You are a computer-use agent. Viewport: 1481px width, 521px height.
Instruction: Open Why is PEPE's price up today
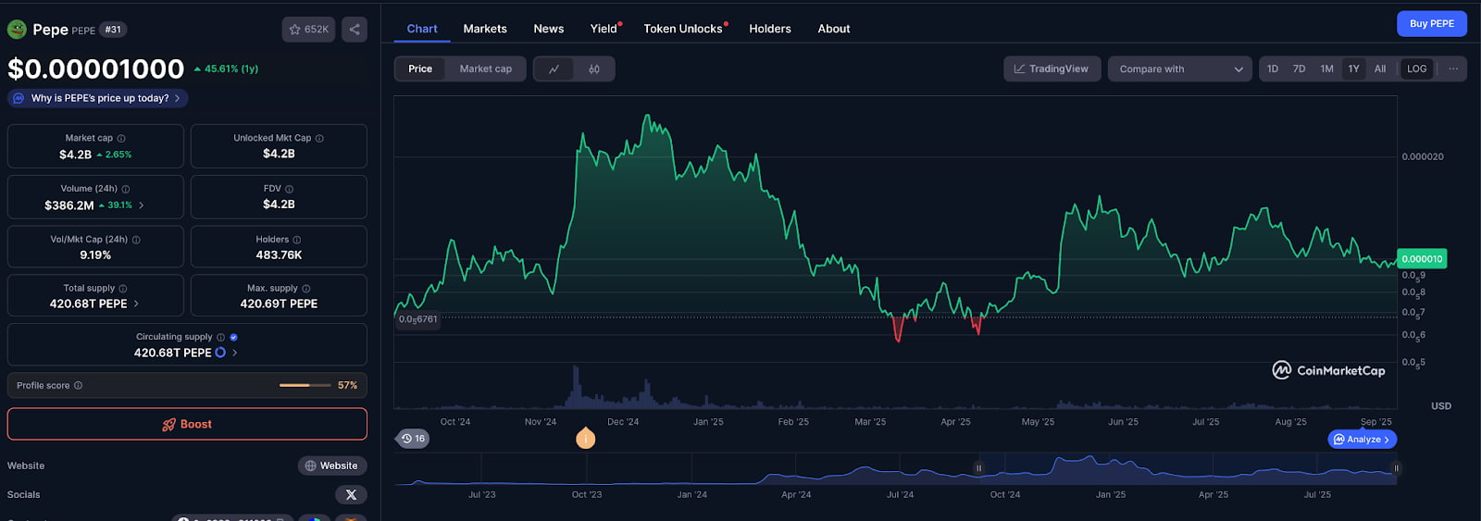tap(98, 98)
